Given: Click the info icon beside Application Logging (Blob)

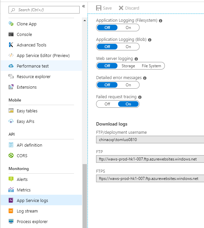Looking at the screenshot, I should click(x=150, y=40).
